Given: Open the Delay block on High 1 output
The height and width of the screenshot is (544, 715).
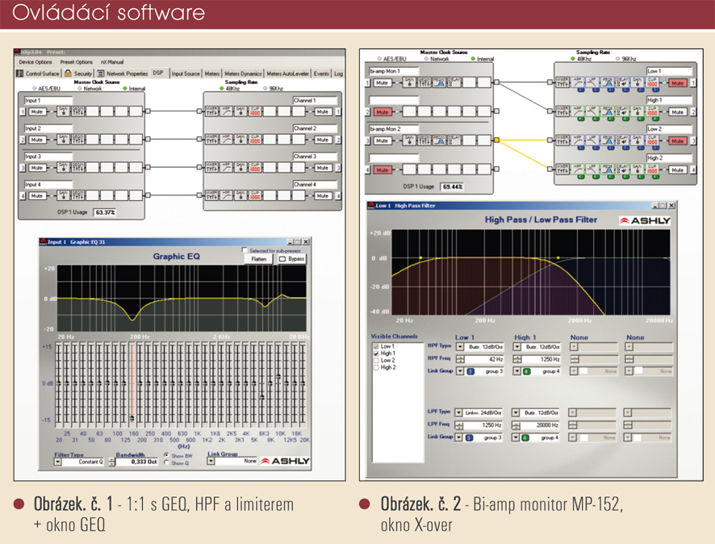Looking at the screenshot, I should tap(622, 111).
